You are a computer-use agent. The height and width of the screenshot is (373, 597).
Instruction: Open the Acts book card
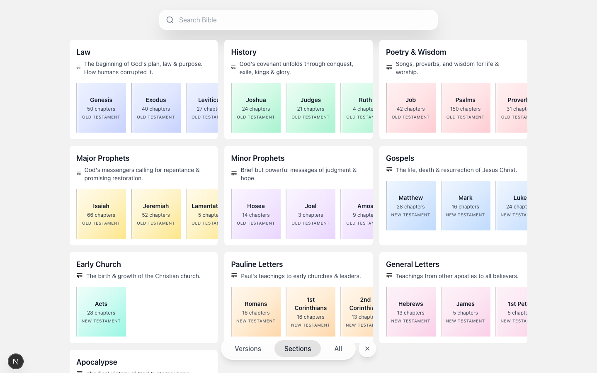click(x=101, y=312)
